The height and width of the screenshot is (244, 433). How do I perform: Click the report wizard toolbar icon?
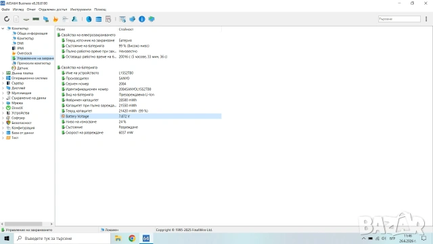(122, 19)
